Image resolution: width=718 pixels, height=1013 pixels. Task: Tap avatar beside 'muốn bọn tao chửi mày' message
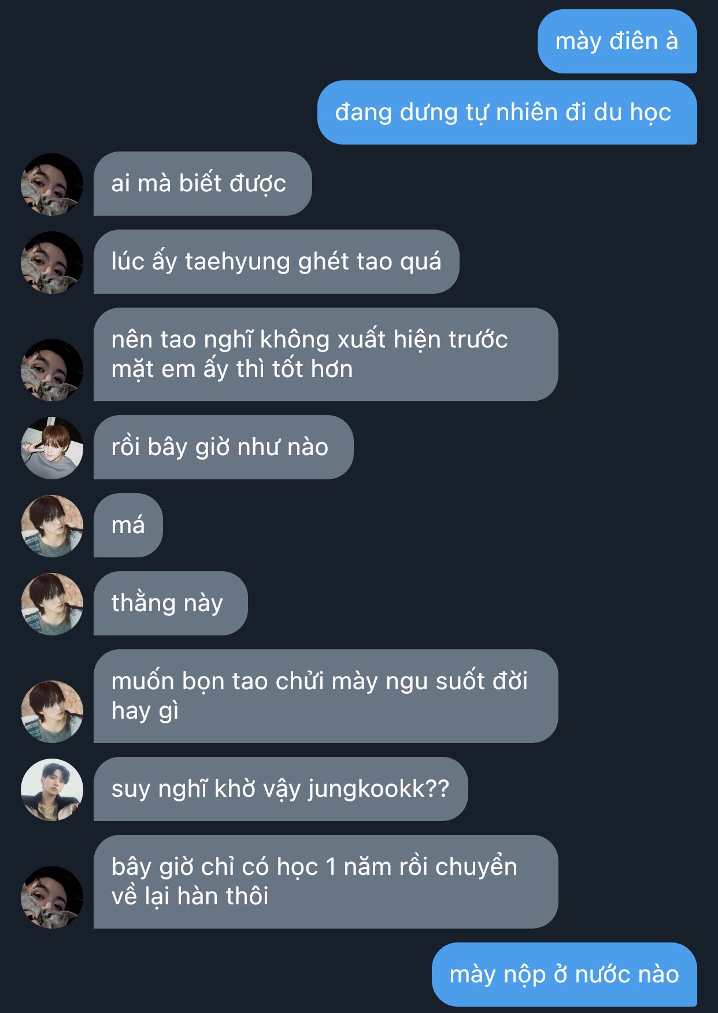52,712
